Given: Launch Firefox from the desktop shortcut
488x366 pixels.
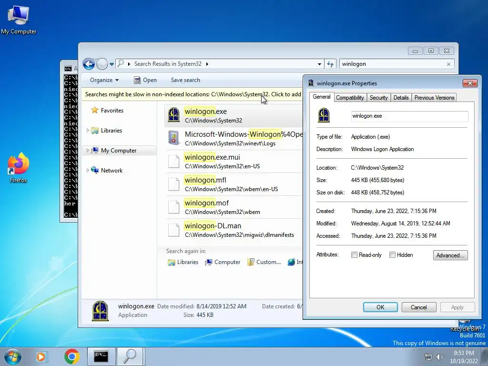Looking at the screenshot, I should point(19,167).
